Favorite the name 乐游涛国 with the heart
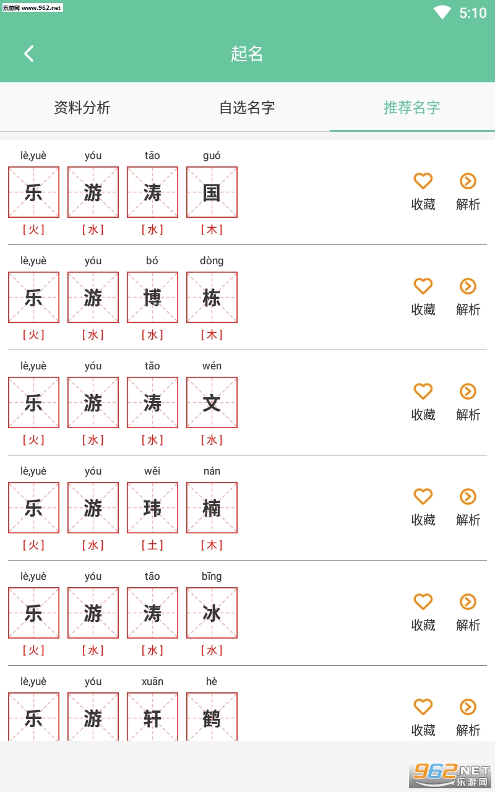Image resolution: width=495 pixels, height=792 pixels. pos(423,181)
